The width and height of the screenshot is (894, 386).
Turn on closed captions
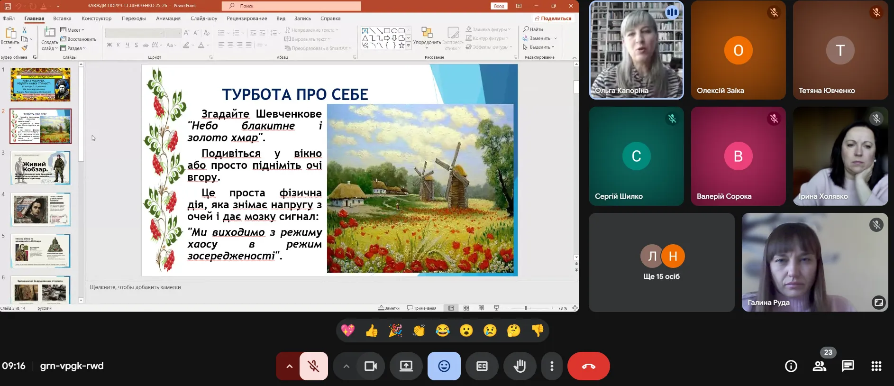click(482, 366)
